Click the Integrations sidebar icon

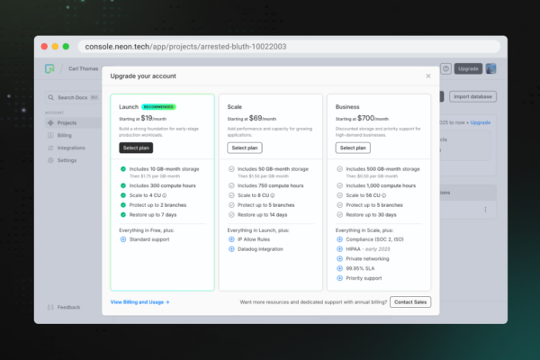coord(50,148)
